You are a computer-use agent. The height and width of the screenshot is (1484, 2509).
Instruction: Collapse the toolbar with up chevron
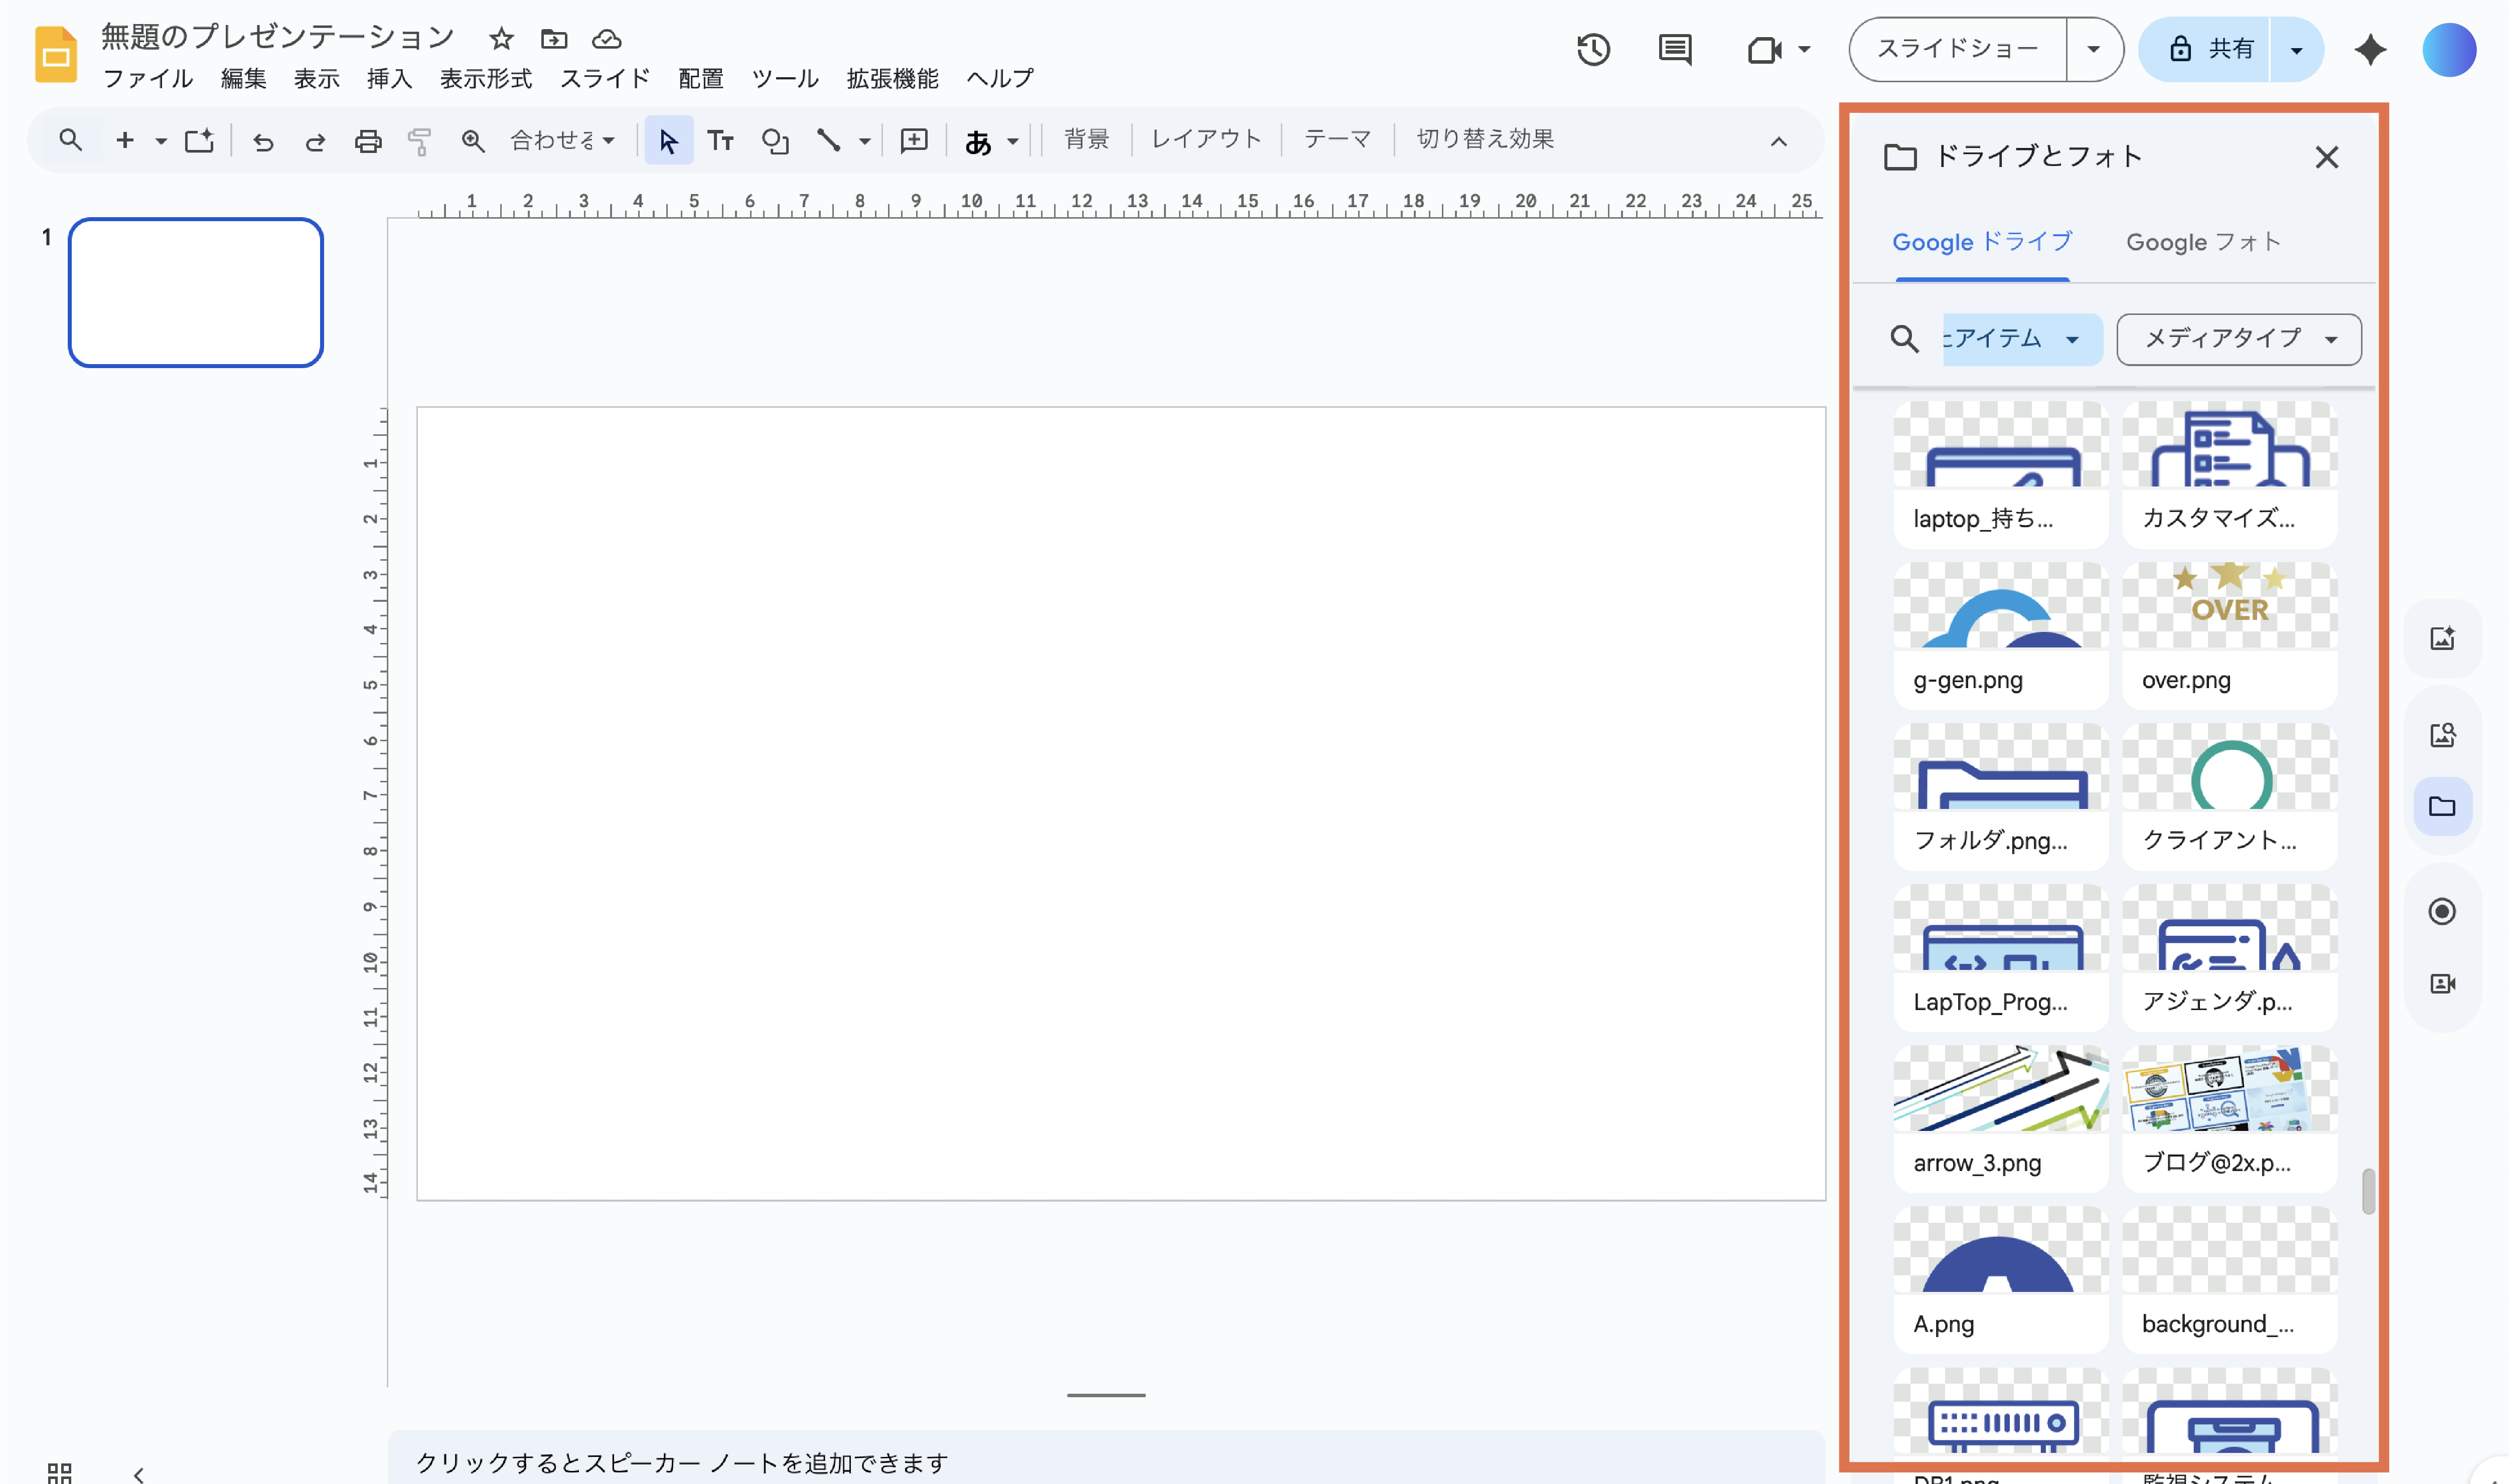1778,141
